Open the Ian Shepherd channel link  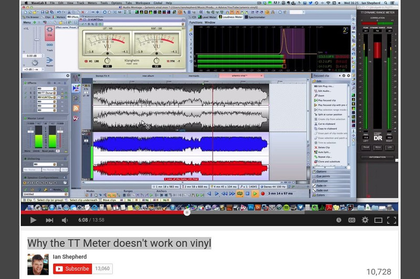tap(70, 256)
